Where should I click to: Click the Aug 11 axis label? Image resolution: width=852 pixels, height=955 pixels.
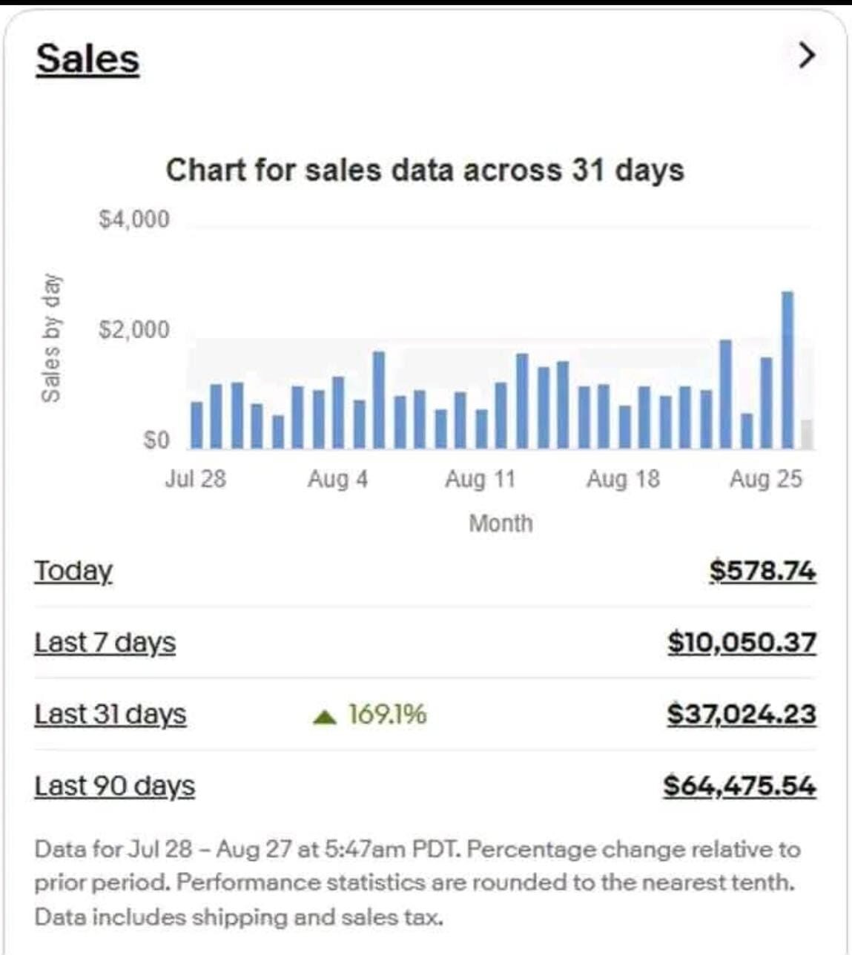coord(480,479)
